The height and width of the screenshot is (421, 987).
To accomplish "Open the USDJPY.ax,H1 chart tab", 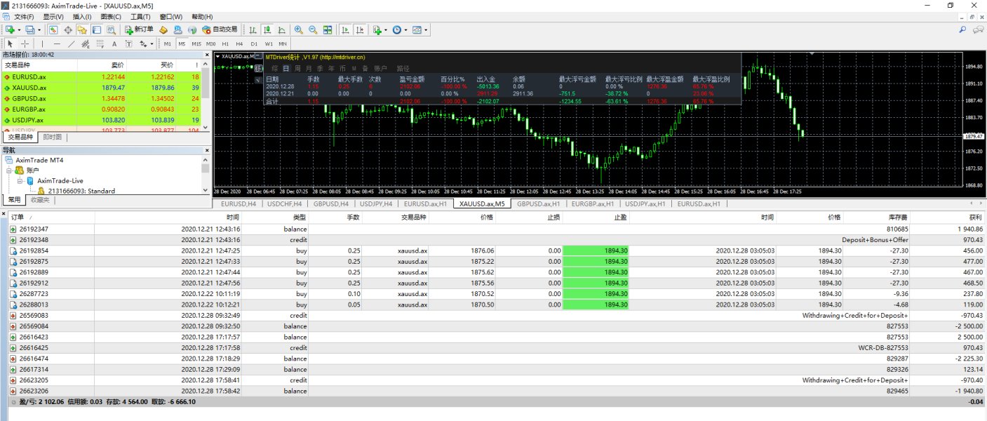I will click(645, 204).
